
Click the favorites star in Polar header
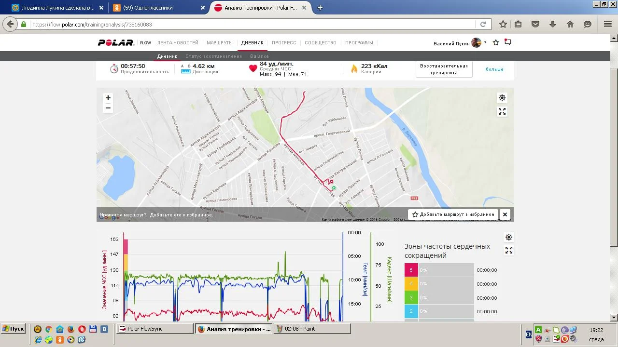(496, 42)
